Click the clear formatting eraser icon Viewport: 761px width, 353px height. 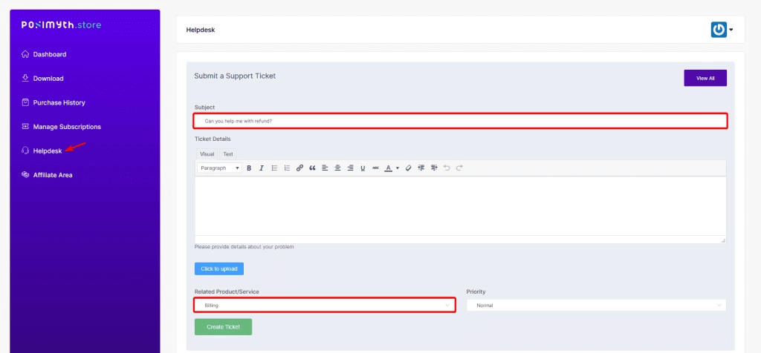[x=409, y=168]
